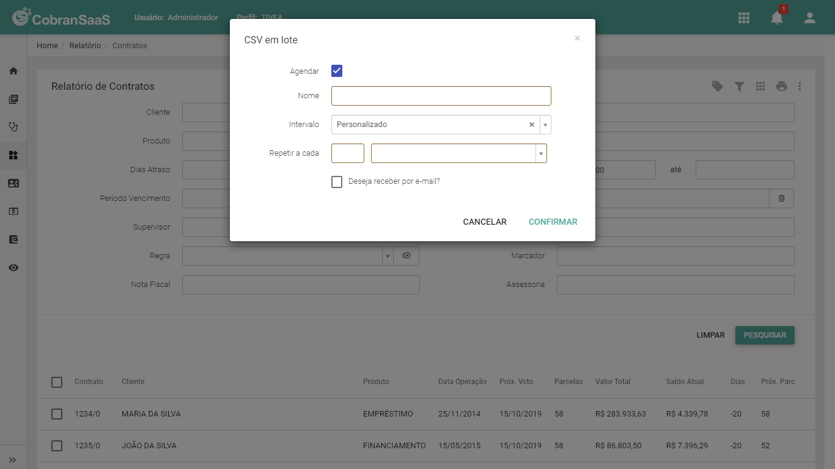This screenshot has height=469, width=835.
Task: Click the EMPRÉSTIMO product cell
Action: [x=388, y=414]
